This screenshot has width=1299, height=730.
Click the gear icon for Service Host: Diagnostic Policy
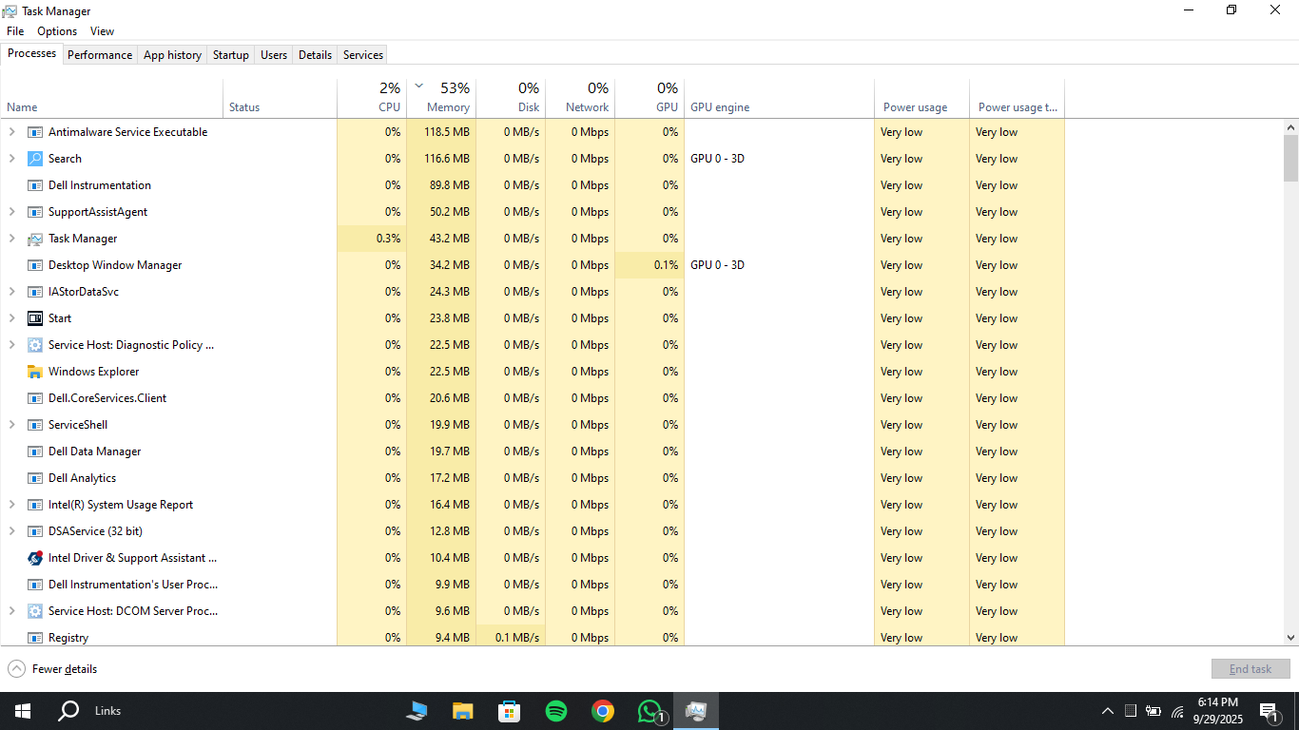[x=35, y=345]
